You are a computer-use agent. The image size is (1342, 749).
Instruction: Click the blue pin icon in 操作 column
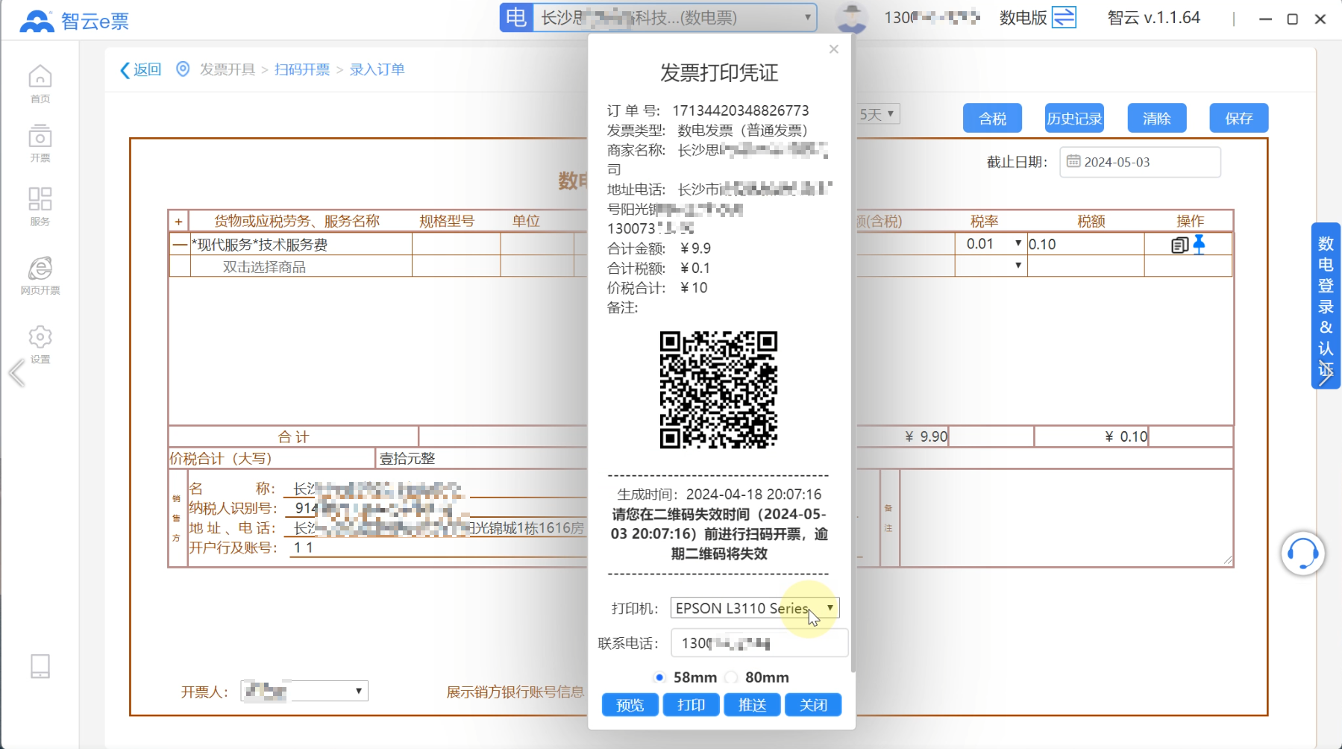tap(1199, 244)
